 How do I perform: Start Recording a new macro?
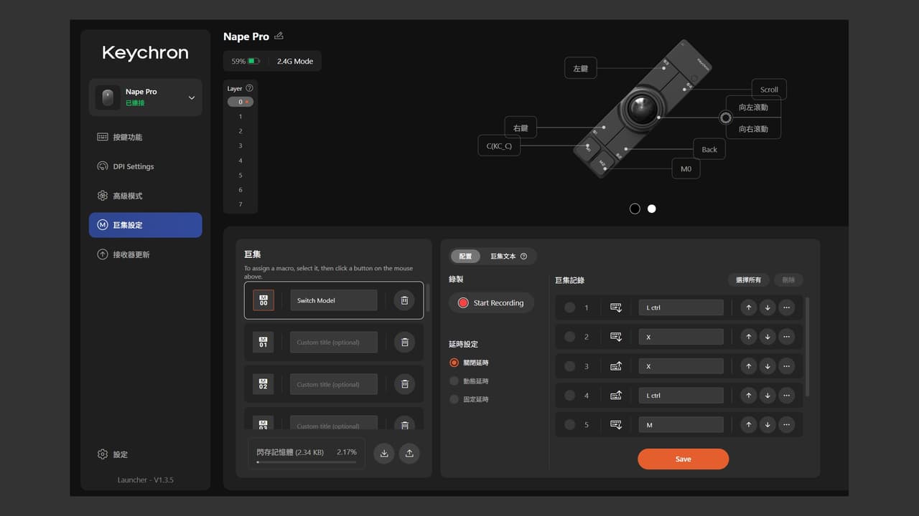click(491, 303)
